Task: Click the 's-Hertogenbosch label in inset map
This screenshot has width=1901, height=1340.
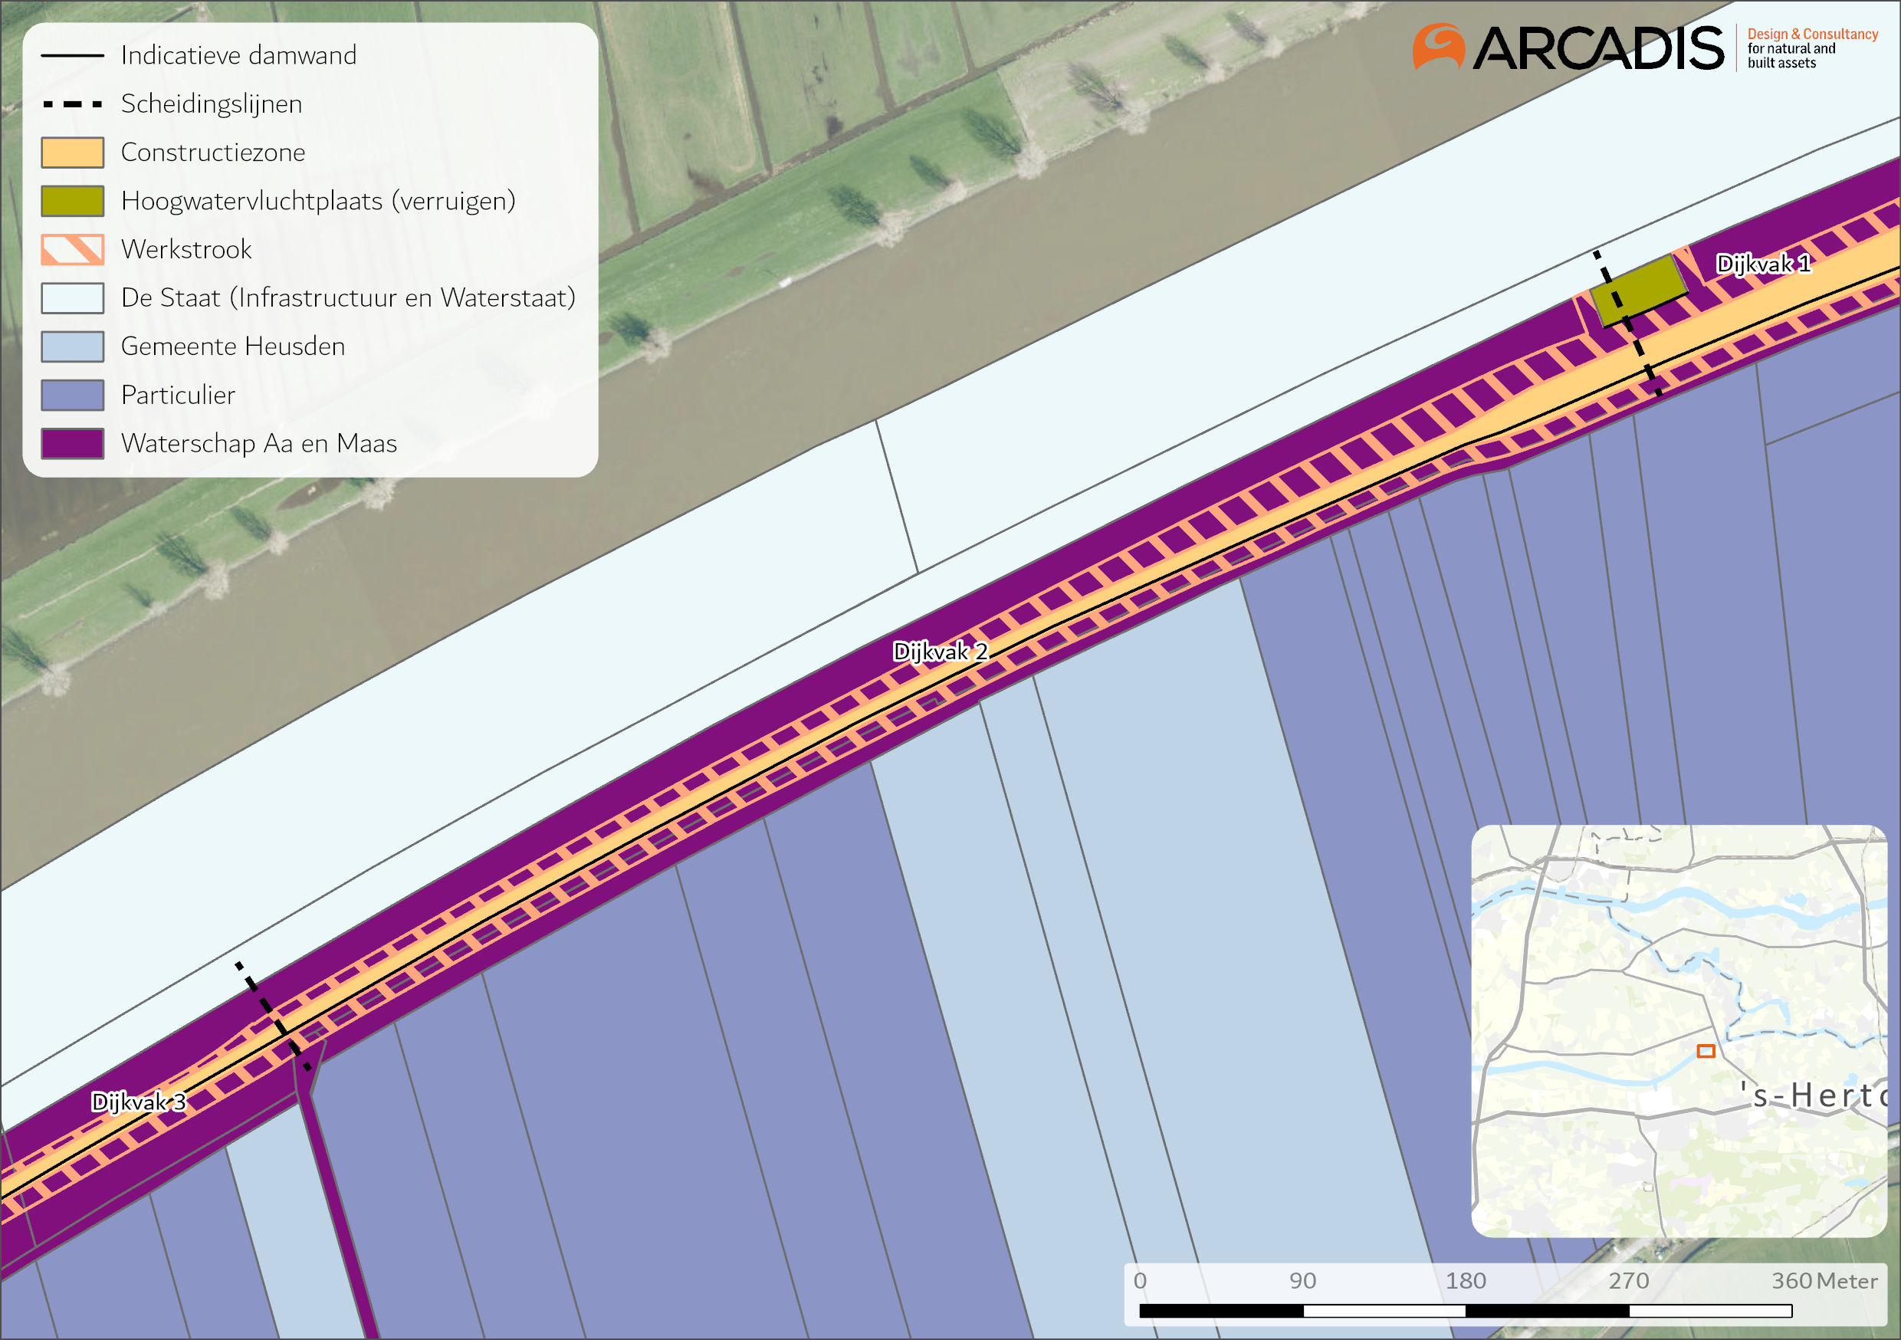Action: coord(1814,1095)
